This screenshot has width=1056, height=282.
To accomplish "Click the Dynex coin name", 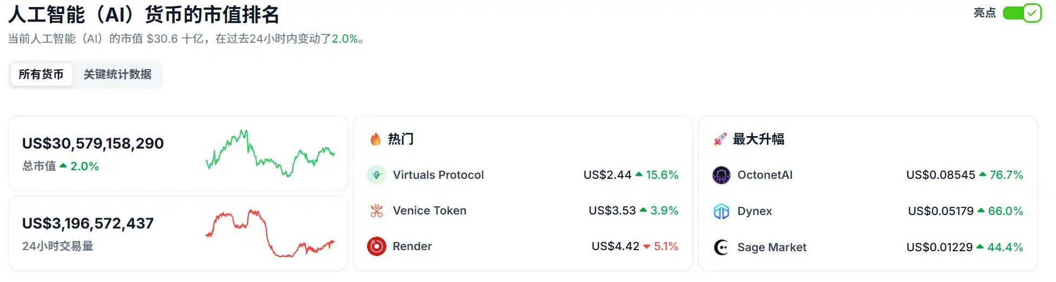I will [x=755, y=211].
